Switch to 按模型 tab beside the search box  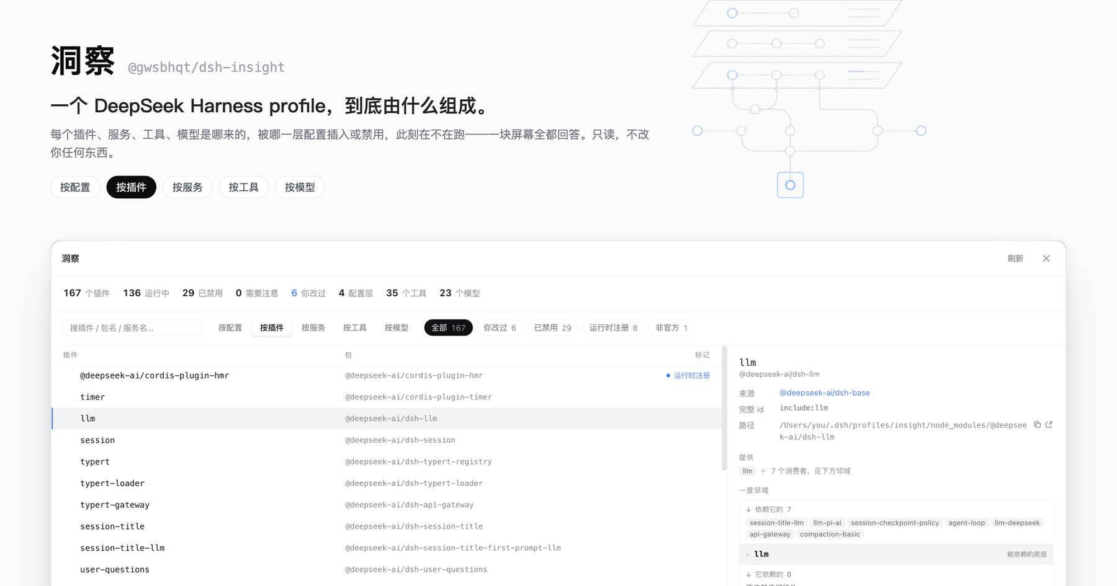click(x=397, y=327)
